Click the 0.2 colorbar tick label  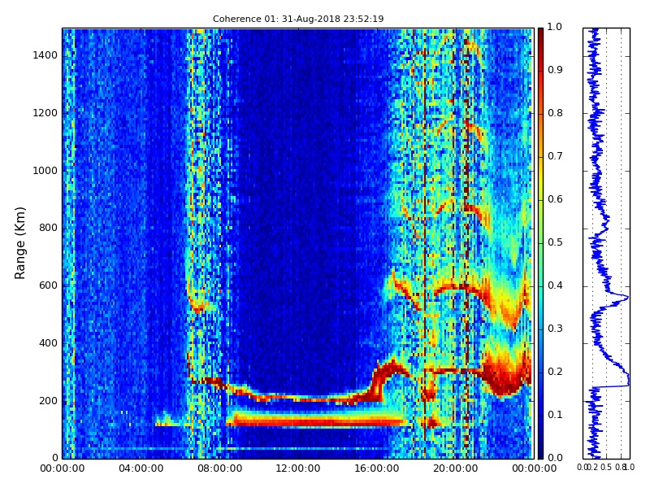[555, 372]
